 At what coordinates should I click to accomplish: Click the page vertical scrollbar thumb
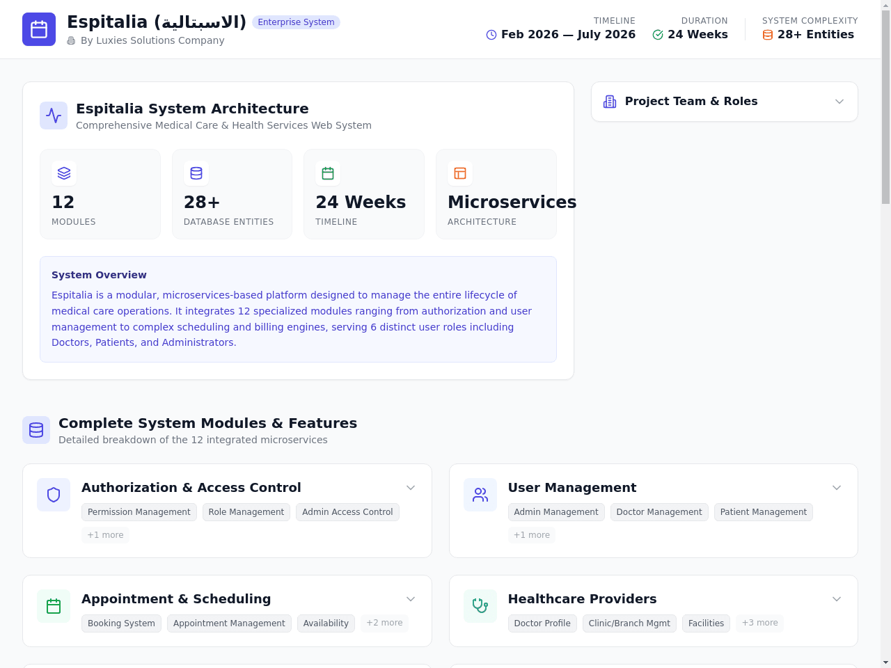click(885, 108)
